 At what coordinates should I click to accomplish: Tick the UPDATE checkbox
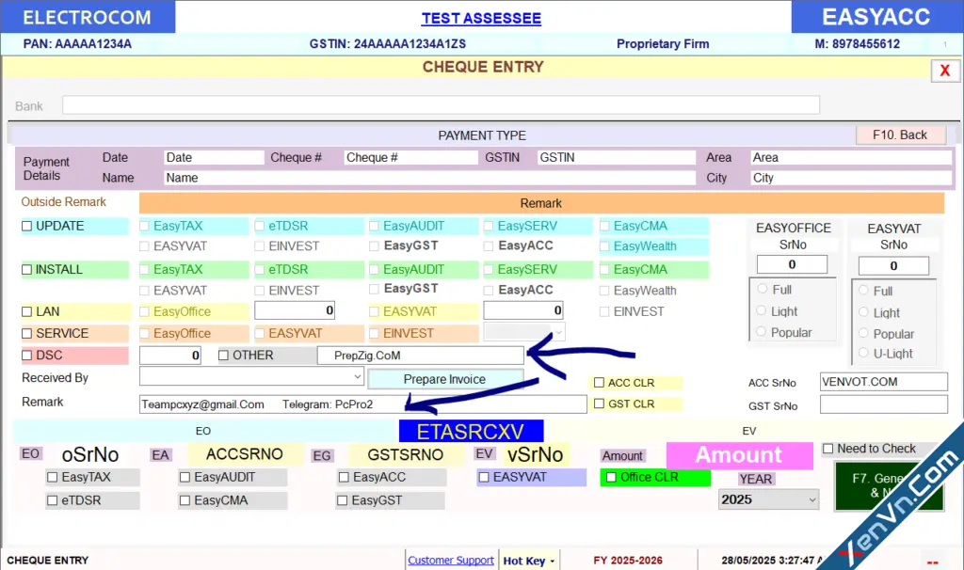click(27, 226)
